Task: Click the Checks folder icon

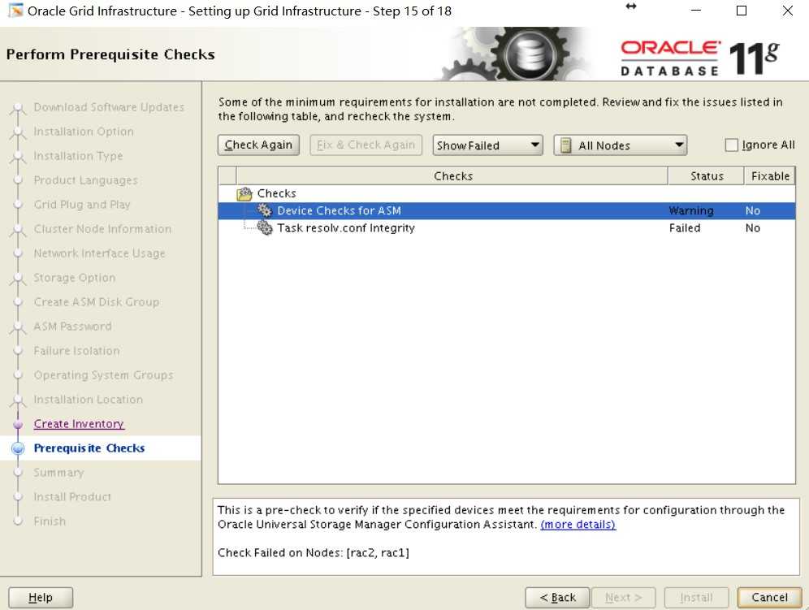Action: (x=244, y=193)
